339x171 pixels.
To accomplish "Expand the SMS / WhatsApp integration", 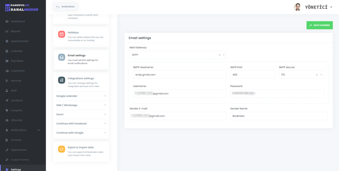I will 105,105.
